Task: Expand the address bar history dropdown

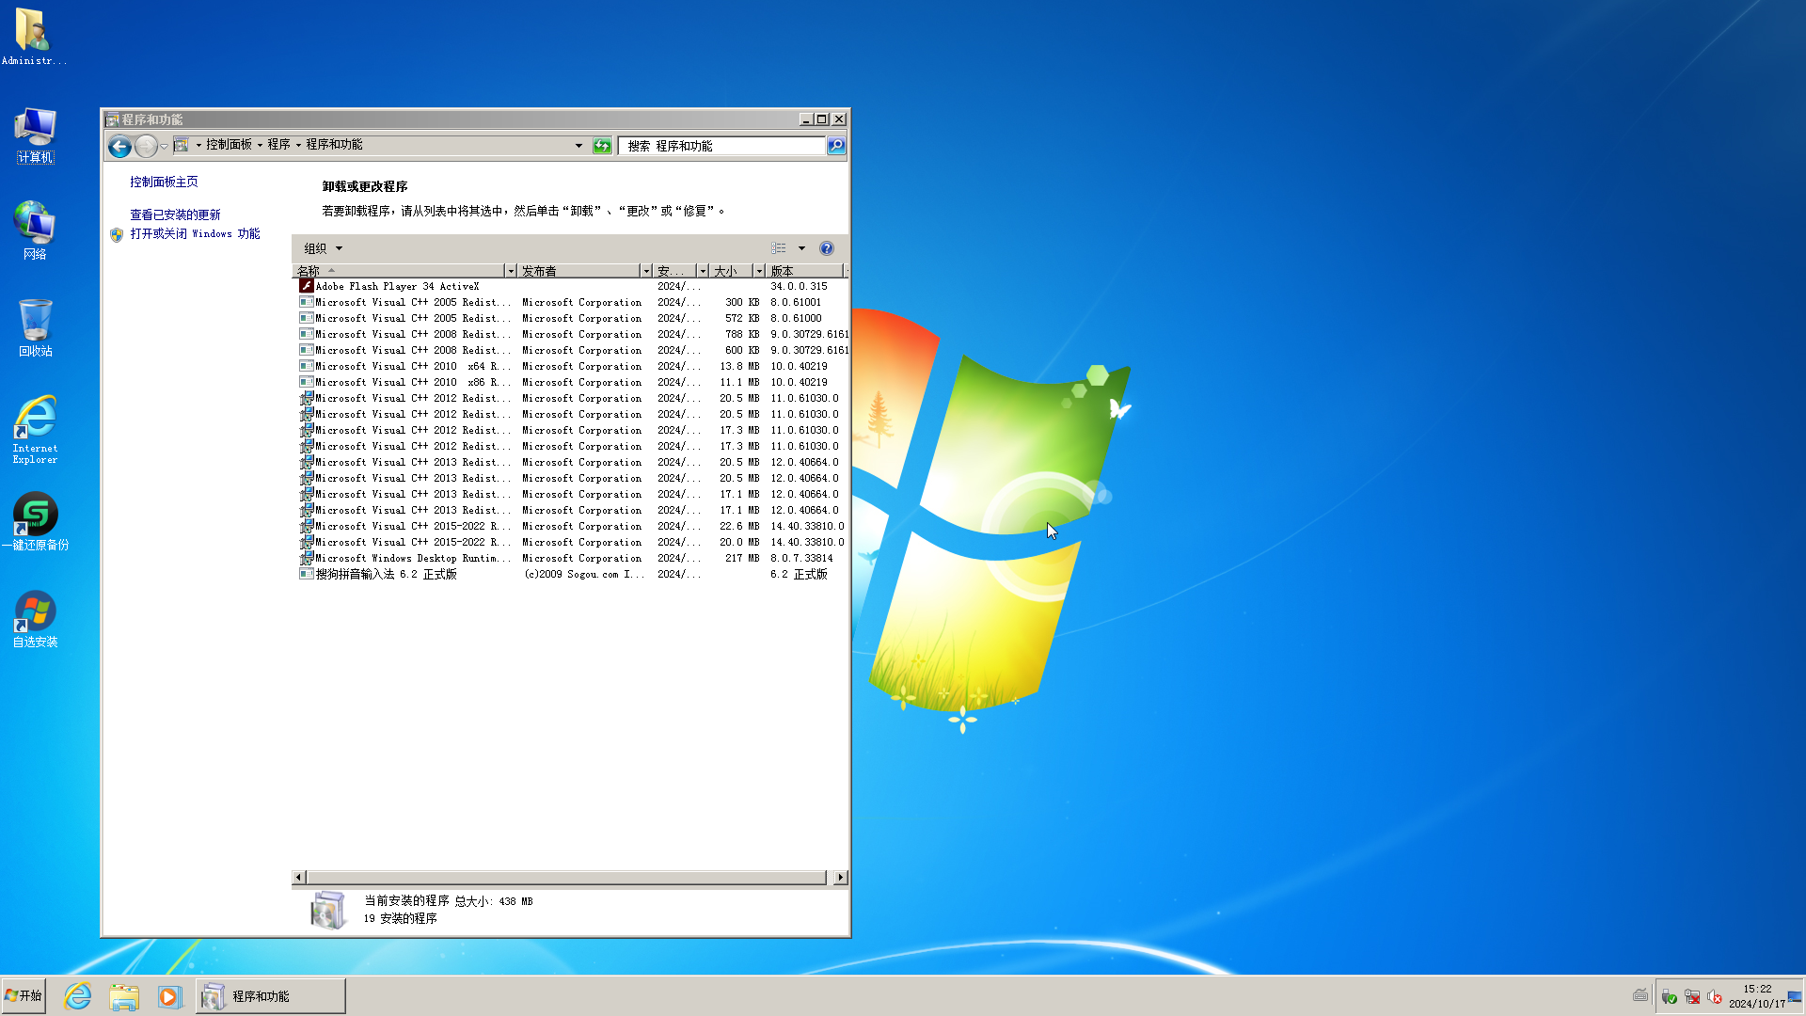Action: (578, 146)
